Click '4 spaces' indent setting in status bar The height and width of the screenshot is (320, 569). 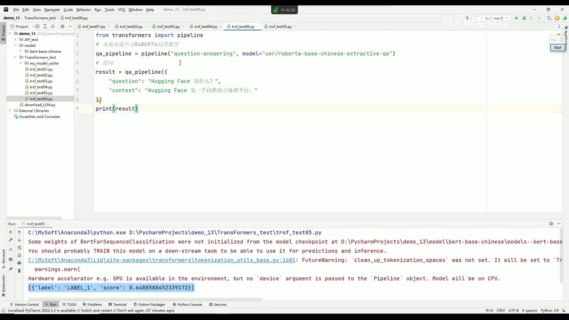point(529,310)
